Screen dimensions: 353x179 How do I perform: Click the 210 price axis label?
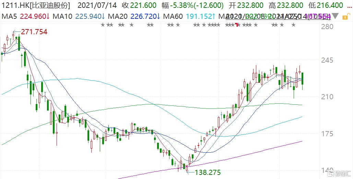point(328,97)
